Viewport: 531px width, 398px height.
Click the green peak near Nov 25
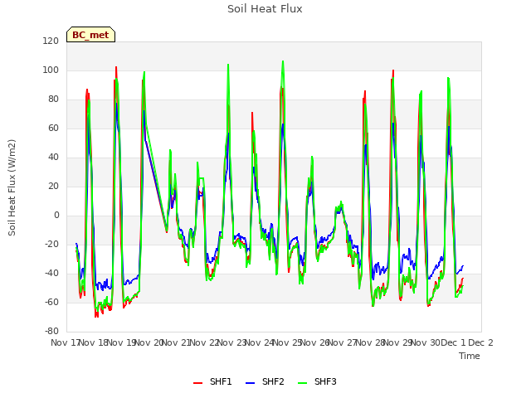283,61
